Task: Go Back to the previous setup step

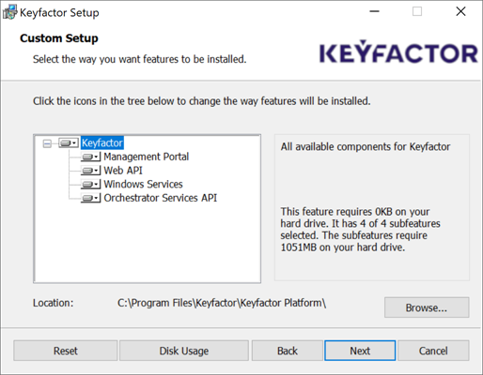Action: coord(288,351)
